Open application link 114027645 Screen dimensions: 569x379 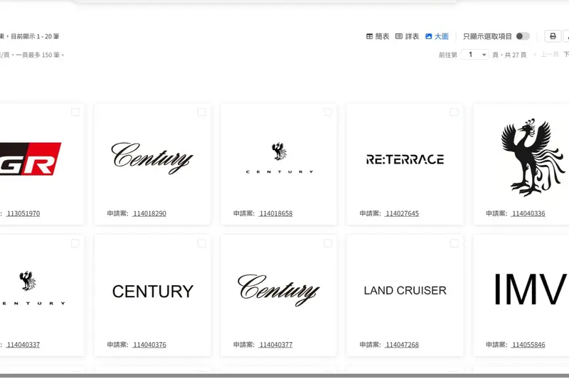pyautogui.click(x=402, y=213)
